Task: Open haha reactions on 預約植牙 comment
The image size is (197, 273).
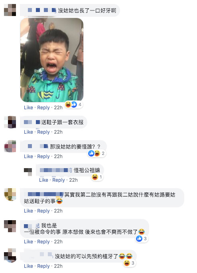Action: (x=129, y=263)
